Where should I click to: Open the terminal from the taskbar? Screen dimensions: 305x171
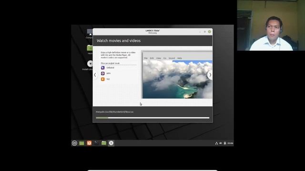pyautogui.click(x=96, y=143)
